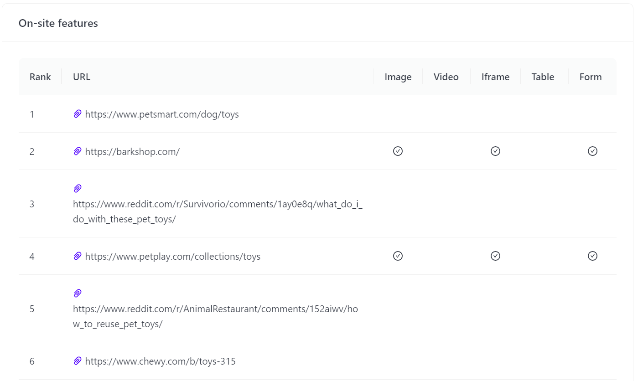Click the link icon above AnimalRestaurant reddit URL
The height and width of the screenshot is (381, 638).
(x=78, y=293)
